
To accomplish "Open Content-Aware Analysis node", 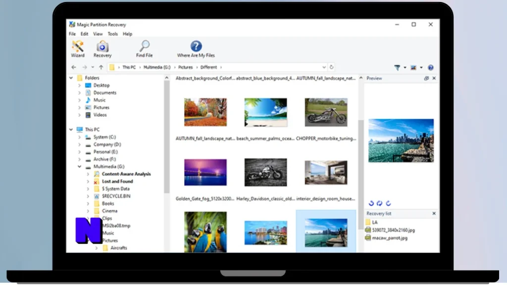I will 126,174.
